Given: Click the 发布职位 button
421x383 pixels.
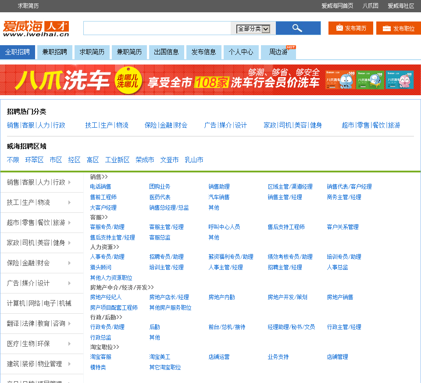Looking at the screenshot, I should 399,28.
